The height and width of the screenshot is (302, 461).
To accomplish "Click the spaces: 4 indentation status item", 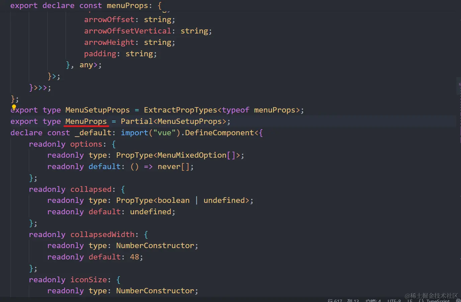I will pyautogui.click(x=373, y=300).
